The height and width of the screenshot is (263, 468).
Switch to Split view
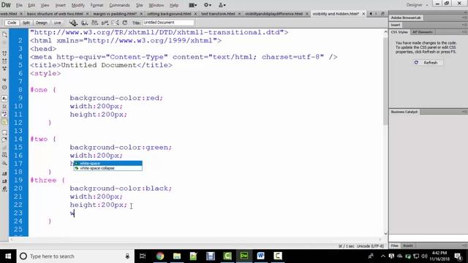[26, 23]
